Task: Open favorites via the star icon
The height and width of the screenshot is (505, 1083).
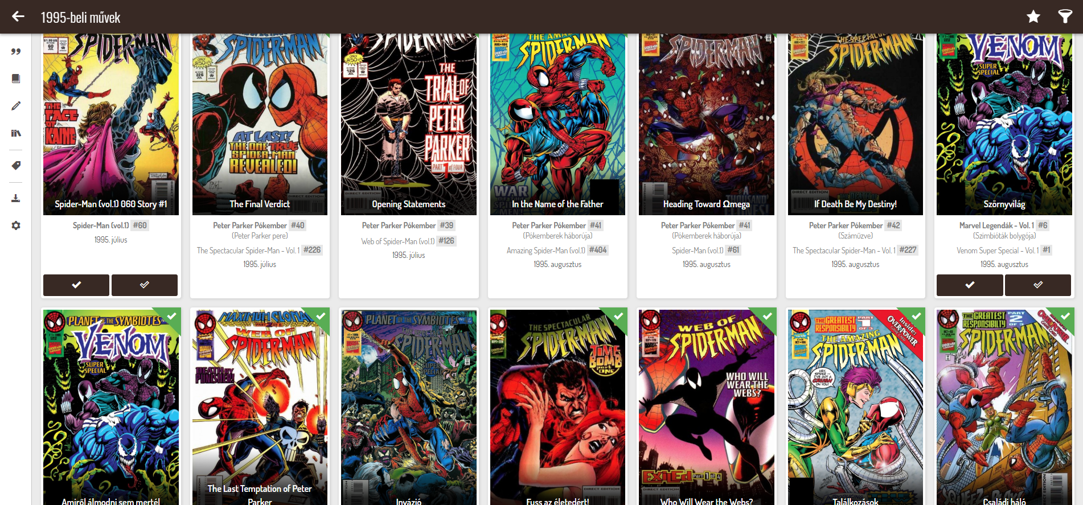Action: 1033,17
